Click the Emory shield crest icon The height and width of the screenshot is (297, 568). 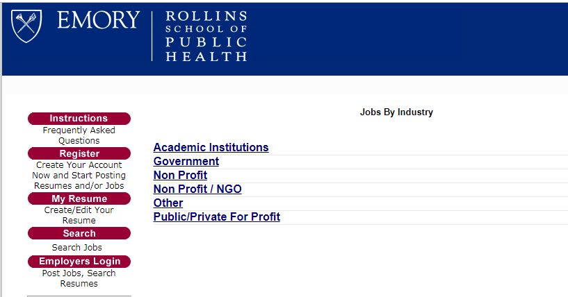coord(26,25)
